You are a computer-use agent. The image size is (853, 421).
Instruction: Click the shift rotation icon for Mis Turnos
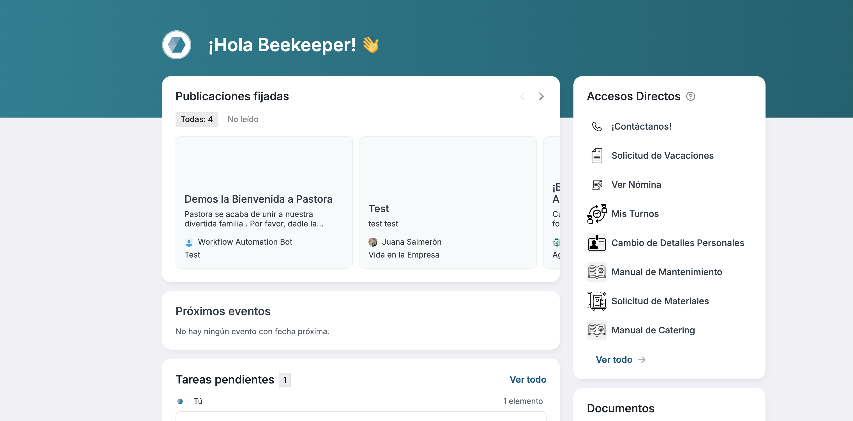pos(597,214)
